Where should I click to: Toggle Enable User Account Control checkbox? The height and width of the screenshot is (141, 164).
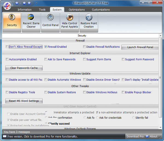[8, 114]
